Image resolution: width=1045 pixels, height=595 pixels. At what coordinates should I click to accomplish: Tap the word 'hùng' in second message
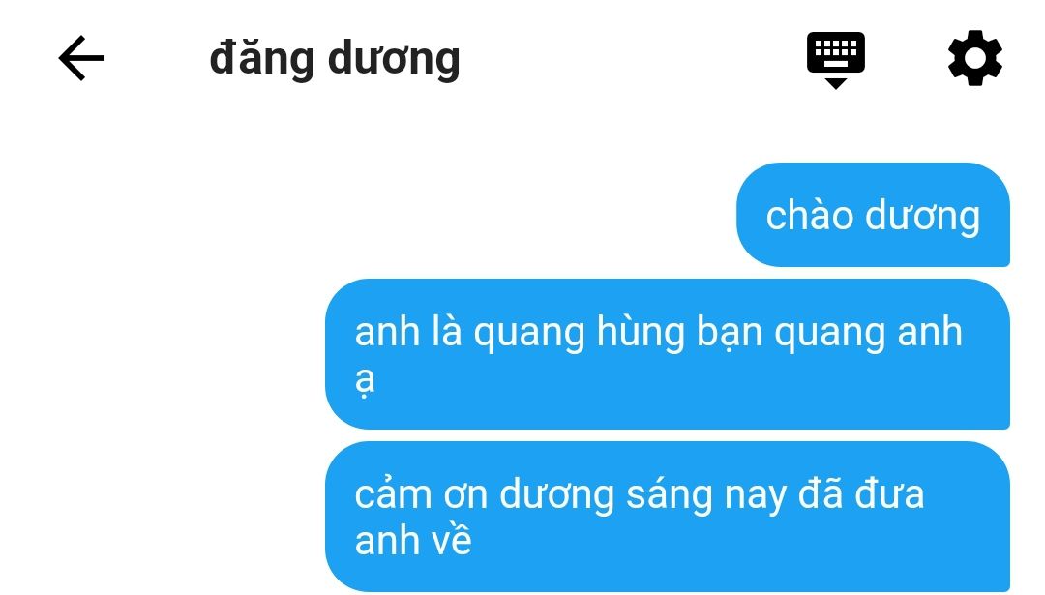pyautogui.click(x=641, y=333)
